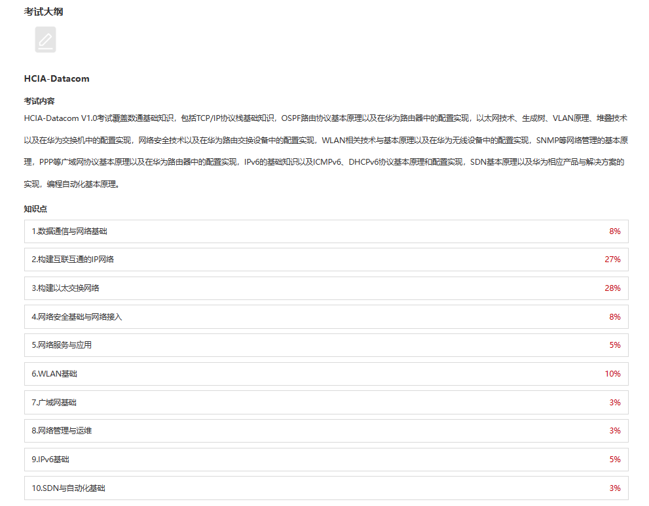Expand the 2.构建互联互通的IP网络 row
Viewport: 649px width, 506px height.
(x=326, y=260)
